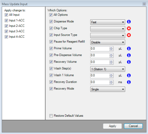The image size is (148, 134).
Task: Open Recovey Duration info icon
Action: (129, 82)
